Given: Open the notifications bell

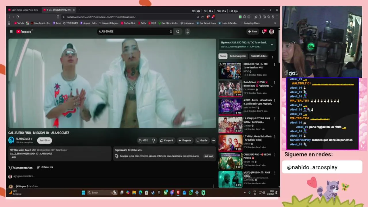Looking at the screenshot, I should click(263, 32).
